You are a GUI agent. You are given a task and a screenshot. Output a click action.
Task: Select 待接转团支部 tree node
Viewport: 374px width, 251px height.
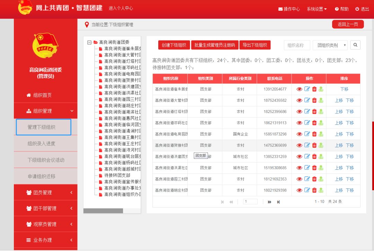[117, 175]
